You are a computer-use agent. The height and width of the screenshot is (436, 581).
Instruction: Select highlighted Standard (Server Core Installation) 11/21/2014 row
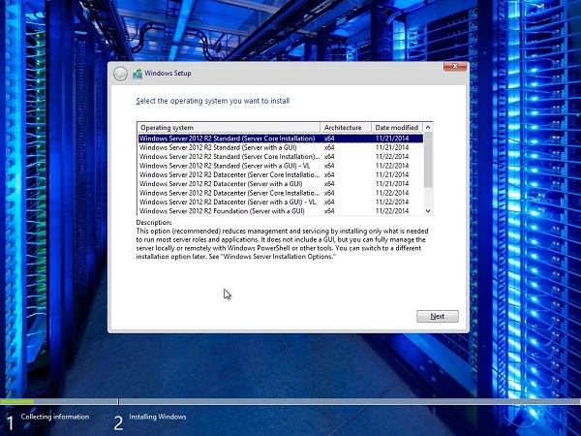281,139
